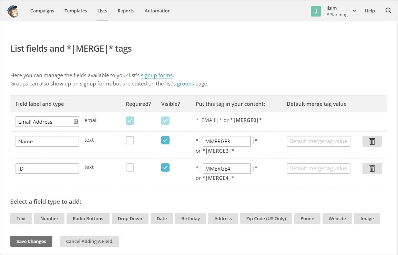Click Save Changes button
This screenshot has height=255, width=398.
click(x=31, y=241)
